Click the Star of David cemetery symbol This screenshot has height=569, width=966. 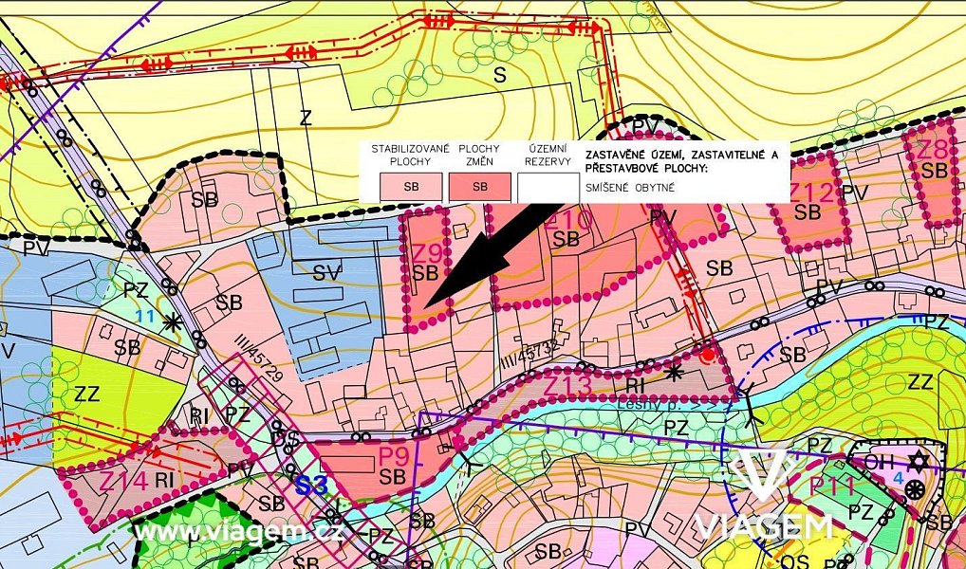(x=918, y=461)
